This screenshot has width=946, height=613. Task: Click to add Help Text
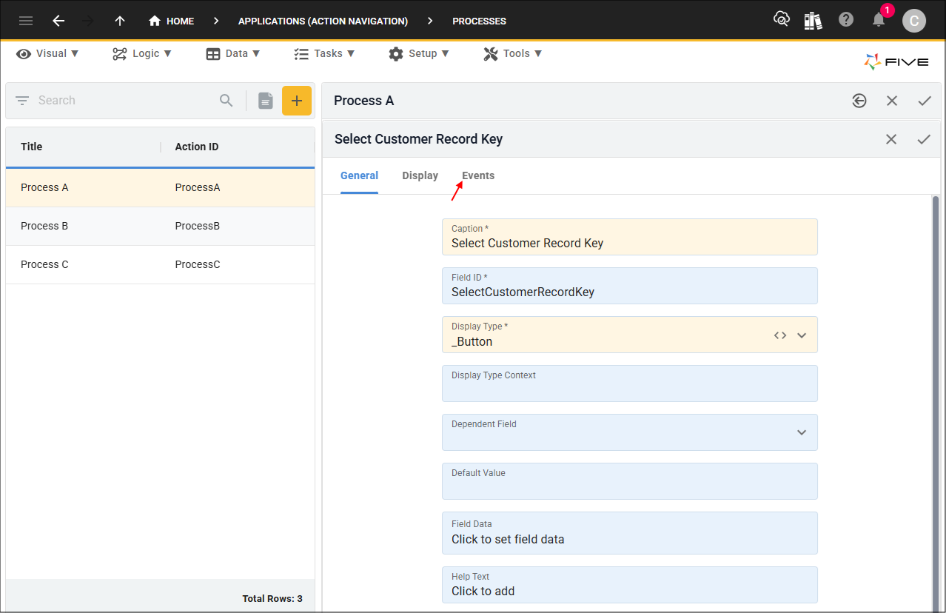[630, 585]
